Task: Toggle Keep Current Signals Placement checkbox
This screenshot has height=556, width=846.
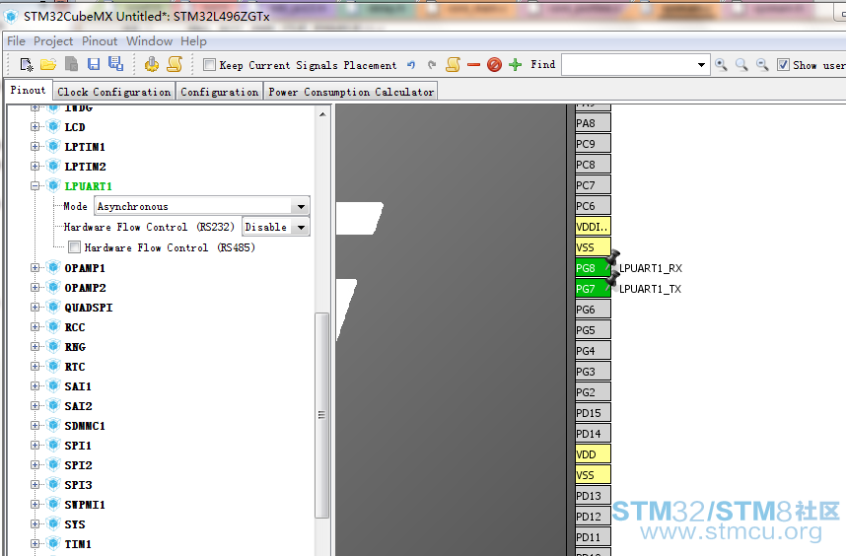Action: click(x=209, y=65)
